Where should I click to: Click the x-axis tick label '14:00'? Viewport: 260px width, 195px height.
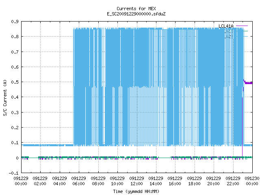tap(156, 184)
